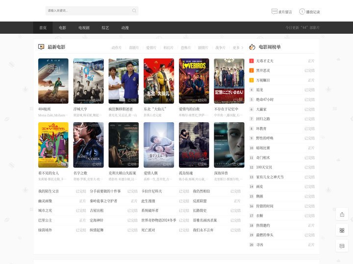Open the 浮城大亨 movie poster
Image resolution: width=353 pixels, height=264 pixels.
(x=88, y=81)
